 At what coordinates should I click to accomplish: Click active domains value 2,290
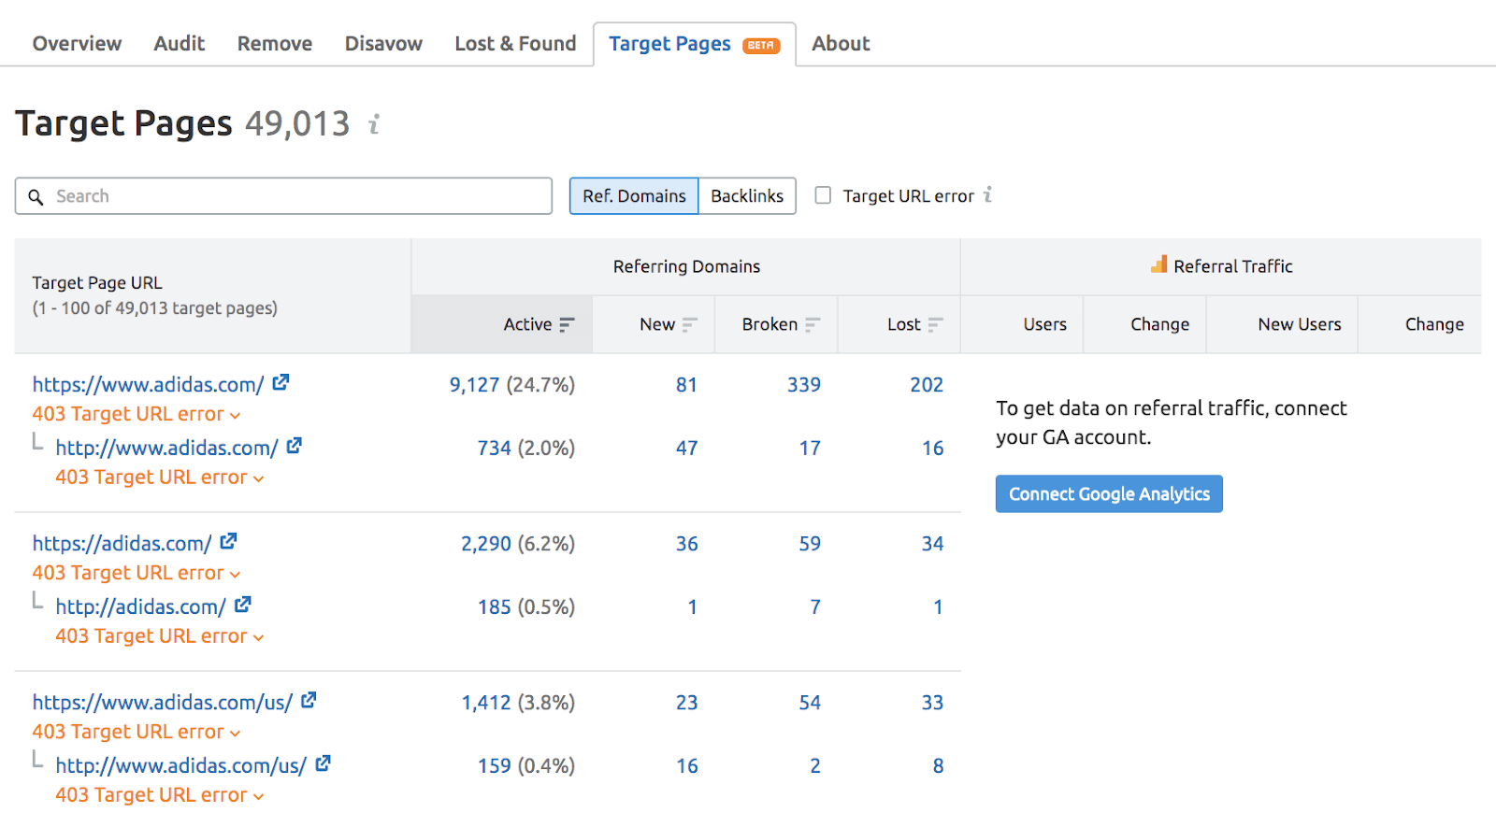(x=486, y=544)
